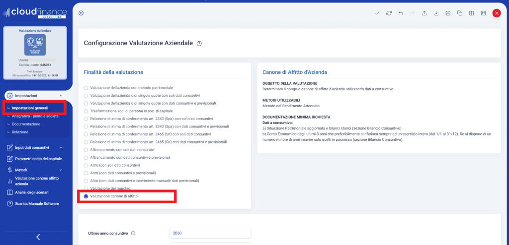Click the upload icon in top toolbar
509x245 pixels.
424,13
